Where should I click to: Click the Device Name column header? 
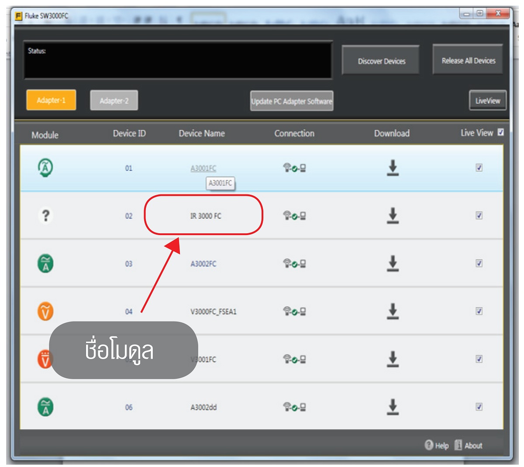click(x=202, y=133)
